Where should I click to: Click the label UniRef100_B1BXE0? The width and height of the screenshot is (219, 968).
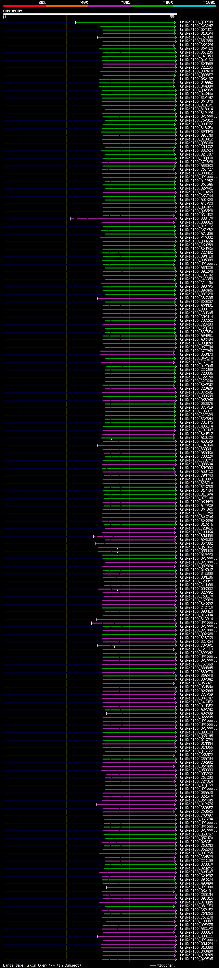[196, 128]
